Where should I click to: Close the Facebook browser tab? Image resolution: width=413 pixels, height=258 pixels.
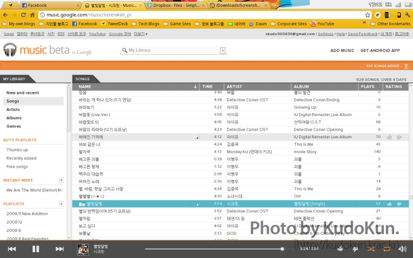[78, 5]
